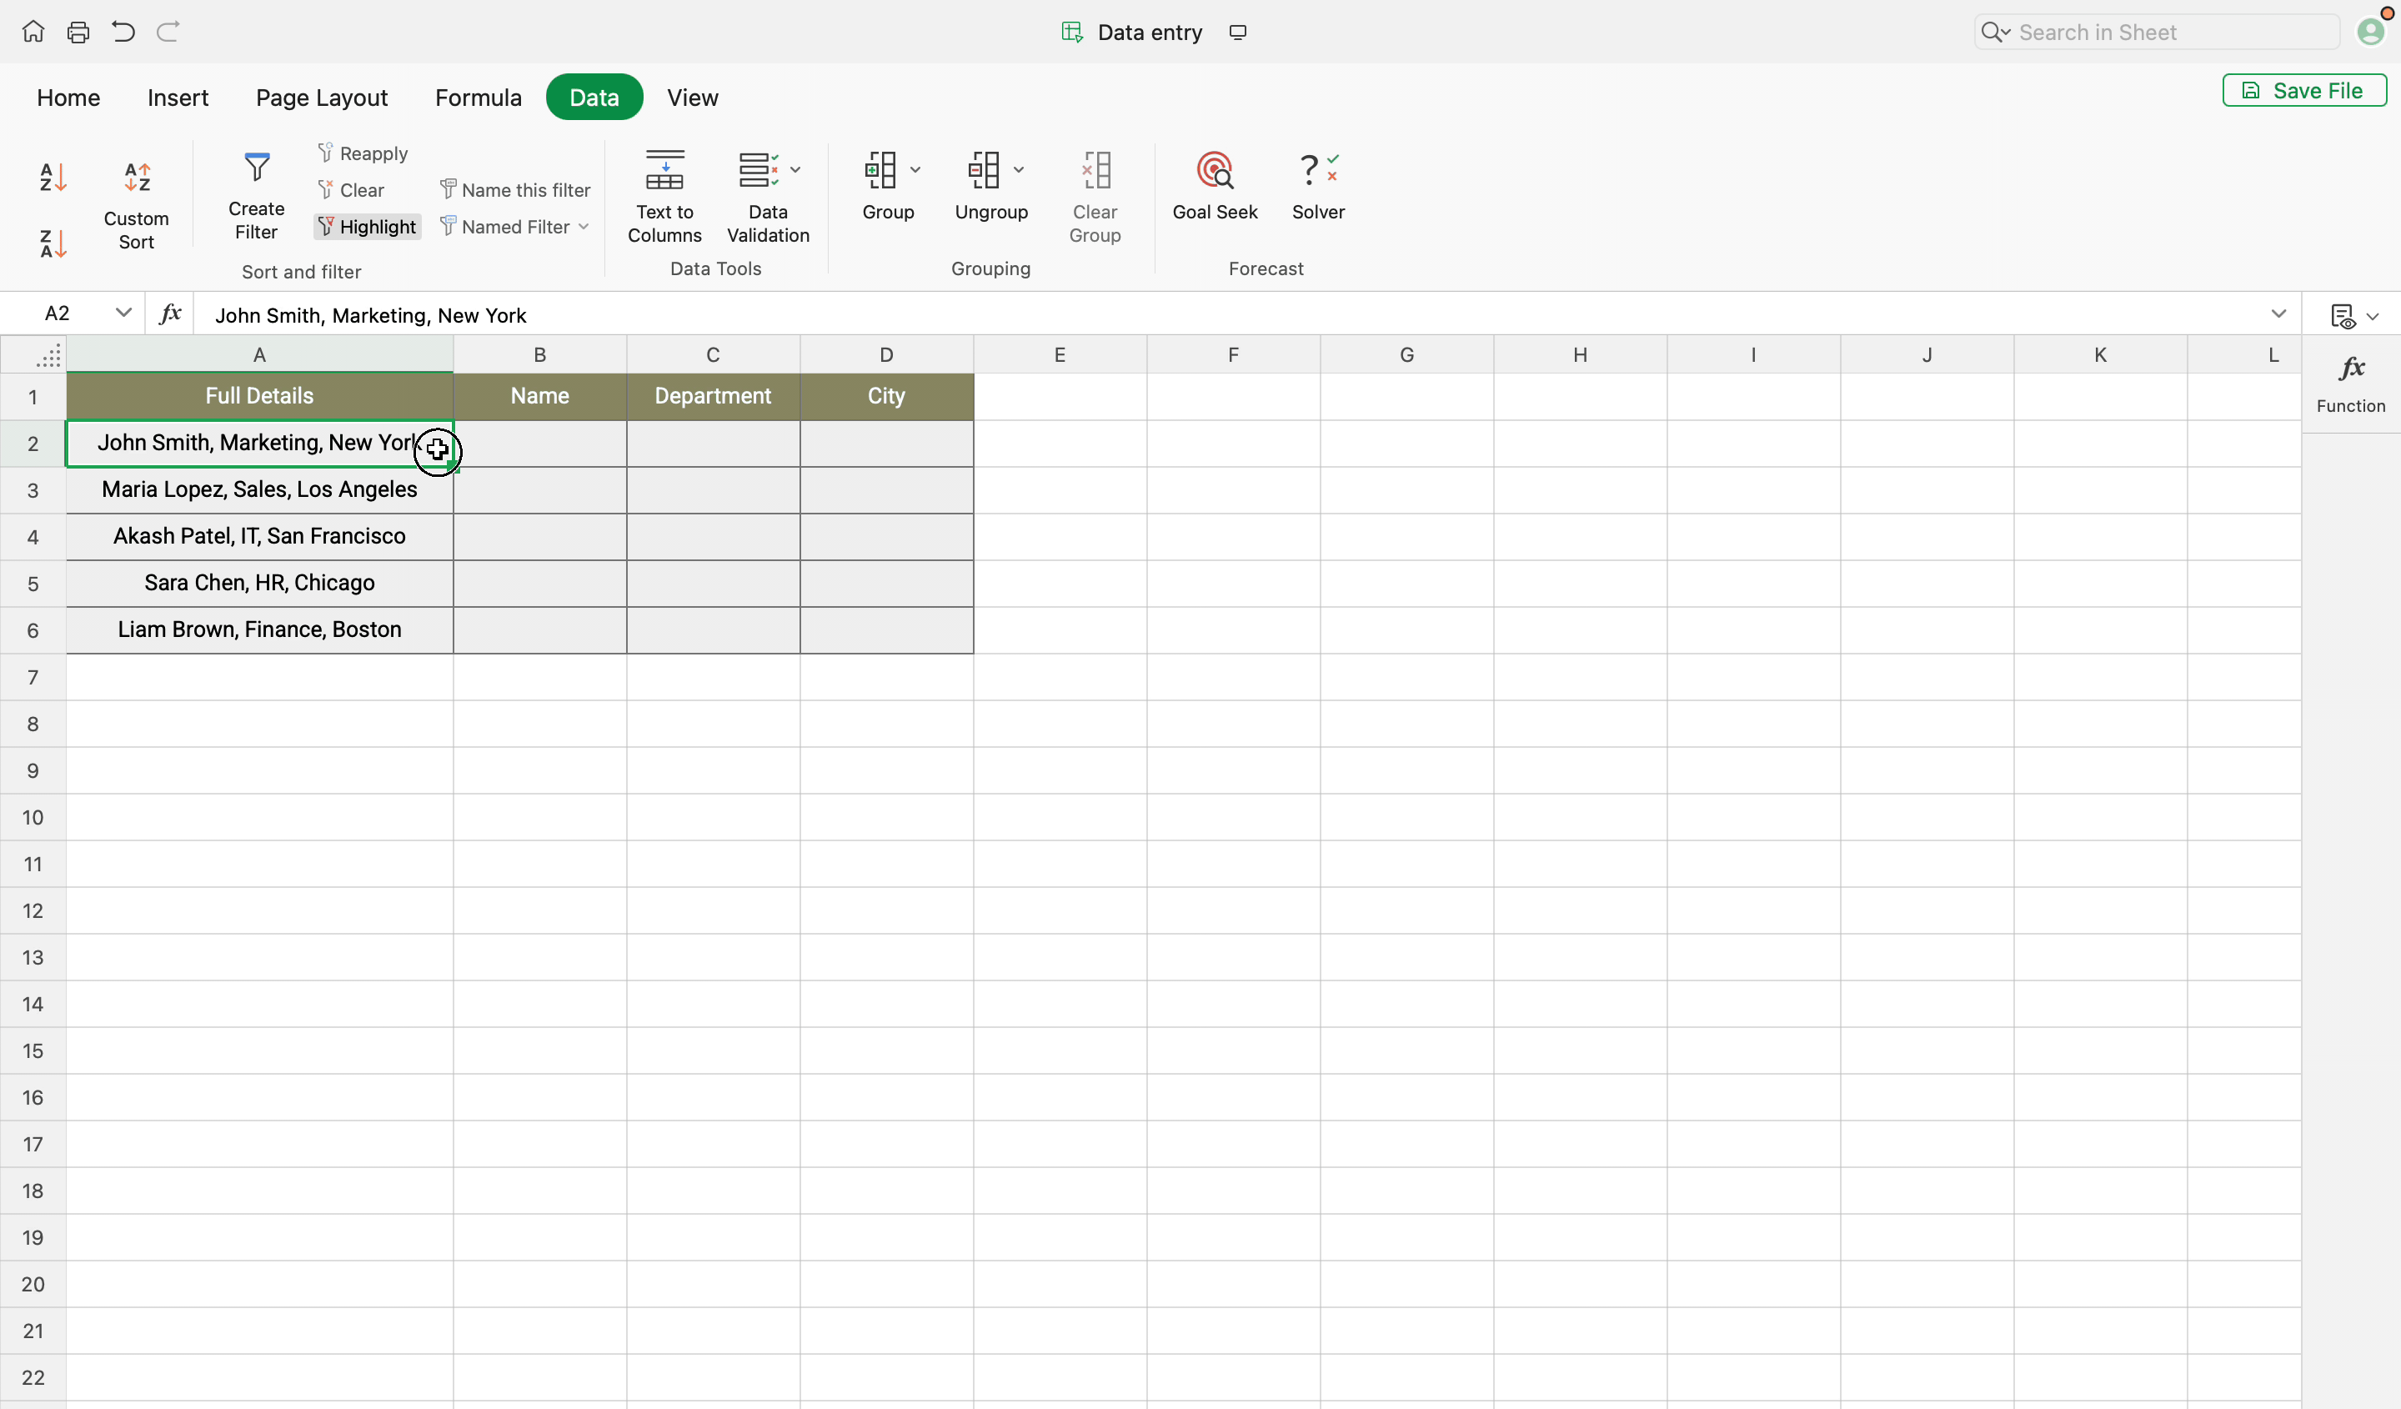
Task: Expand the Data Validation dropdown arrow
Action: tap(795, 171)
